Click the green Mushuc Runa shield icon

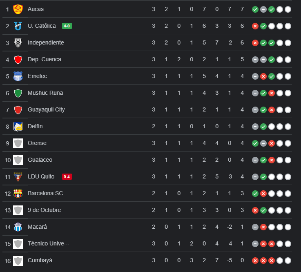[x=18, y=93]
